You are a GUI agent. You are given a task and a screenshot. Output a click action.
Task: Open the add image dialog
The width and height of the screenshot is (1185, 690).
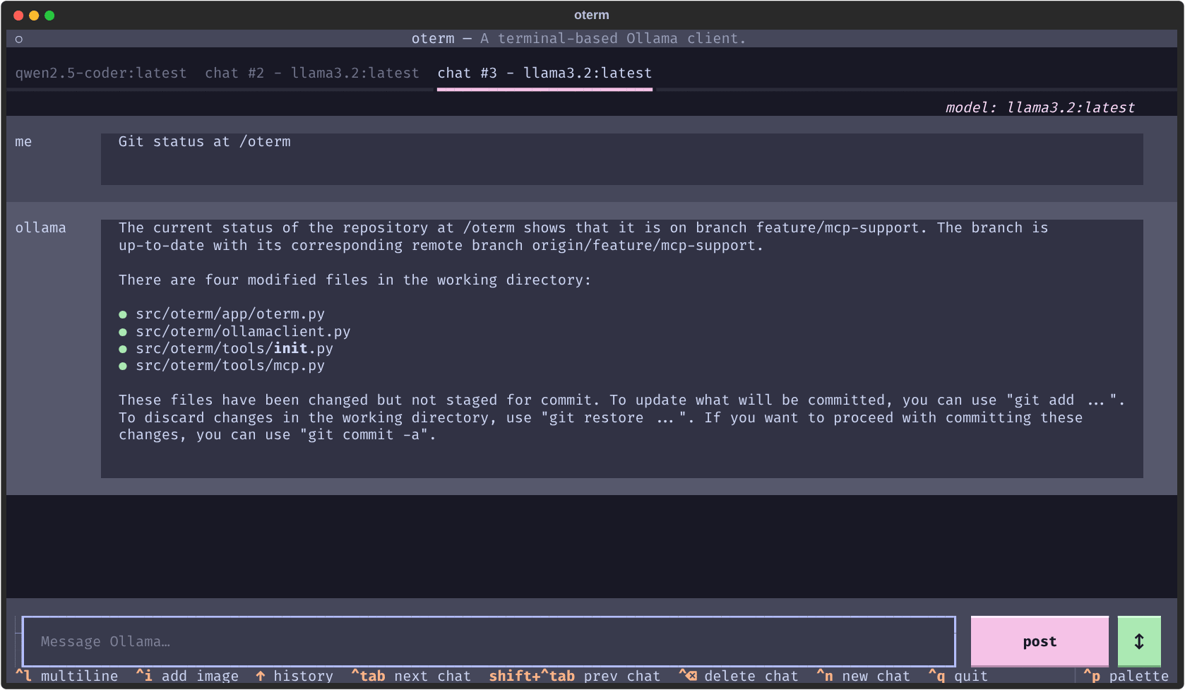[189, 676]
